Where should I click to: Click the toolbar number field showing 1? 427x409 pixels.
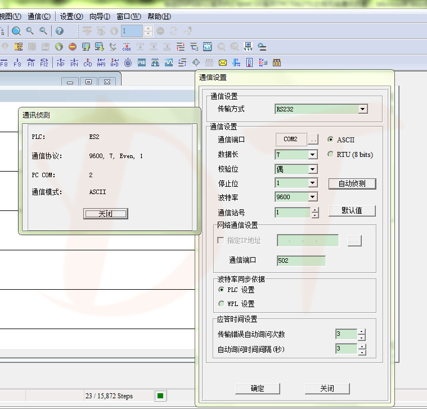[132, 31]
